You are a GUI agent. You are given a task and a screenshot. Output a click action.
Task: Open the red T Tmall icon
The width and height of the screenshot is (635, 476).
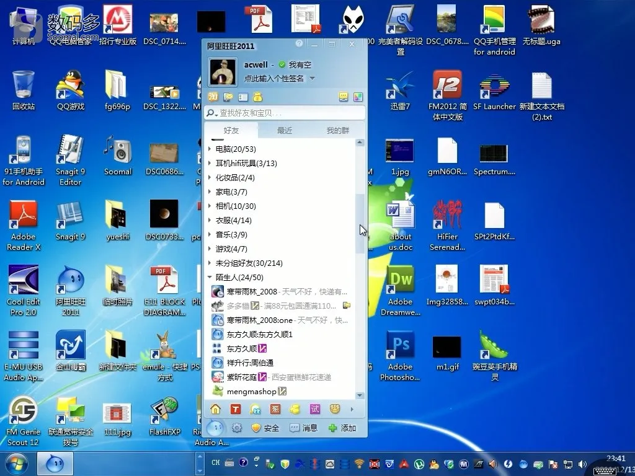pyautogui.click(x=235, y=409)
